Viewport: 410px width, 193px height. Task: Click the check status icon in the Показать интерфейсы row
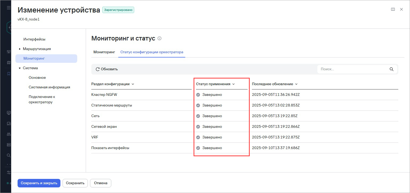point(198,148)
